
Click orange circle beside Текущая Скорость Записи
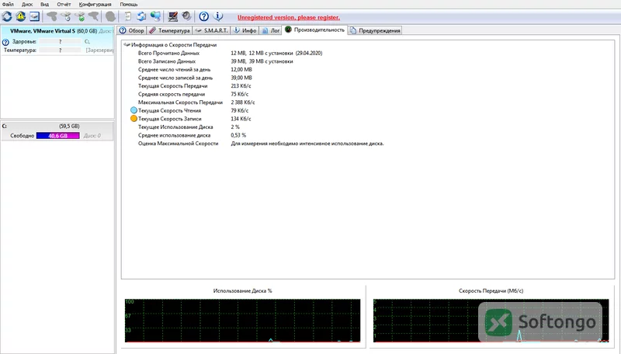pyautogui.click(x=134, y=119)
